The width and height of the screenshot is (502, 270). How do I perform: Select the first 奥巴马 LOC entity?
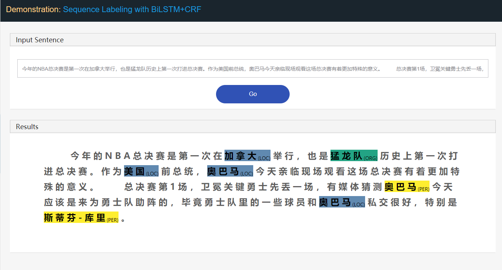click(224, 171)
